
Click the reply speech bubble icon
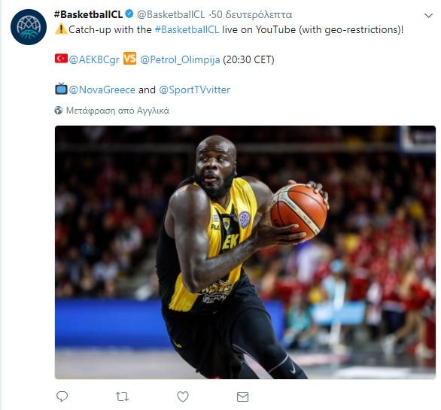[62, 396]
